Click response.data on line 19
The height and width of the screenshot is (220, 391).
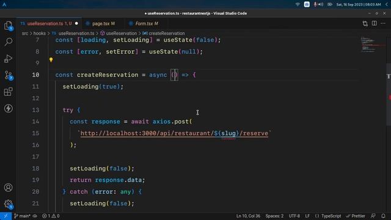[118, 180]
